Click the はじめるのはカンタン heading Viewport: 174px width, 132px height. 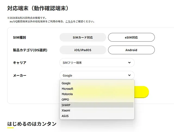click(32, 124)
